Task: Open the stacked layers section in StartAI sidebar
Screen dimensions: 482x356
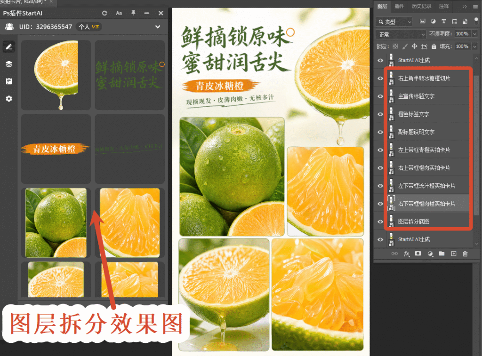Action: click(x=9, y=64)
